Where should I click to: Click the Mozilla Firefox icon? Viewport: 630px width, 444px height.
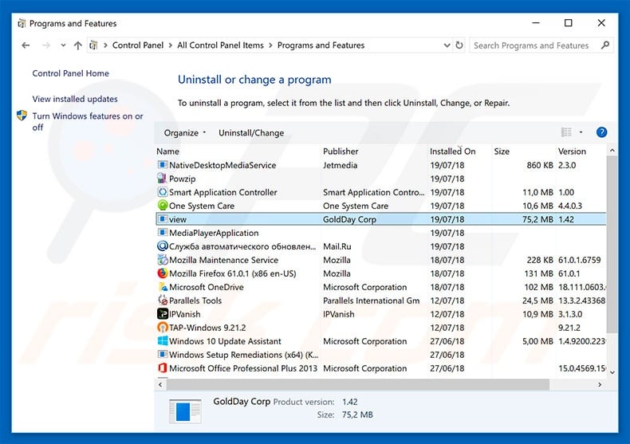click(x=163, y=273)
